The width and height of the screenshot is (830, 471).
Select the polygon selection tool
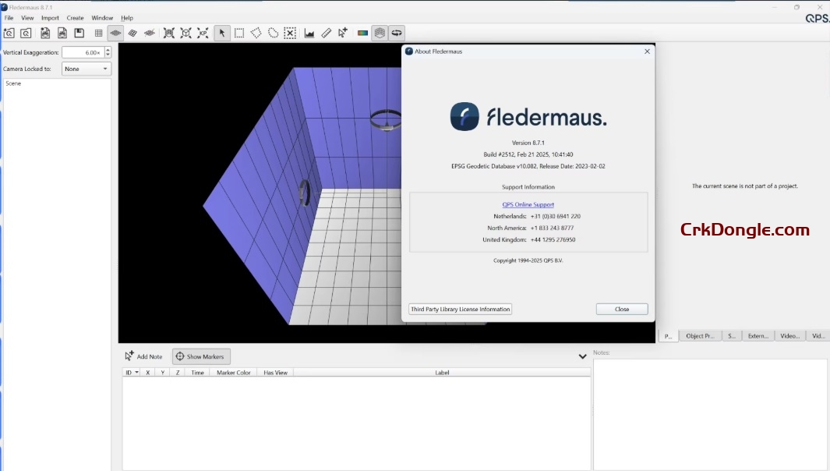pyautogui.click(x=256, y=33)
